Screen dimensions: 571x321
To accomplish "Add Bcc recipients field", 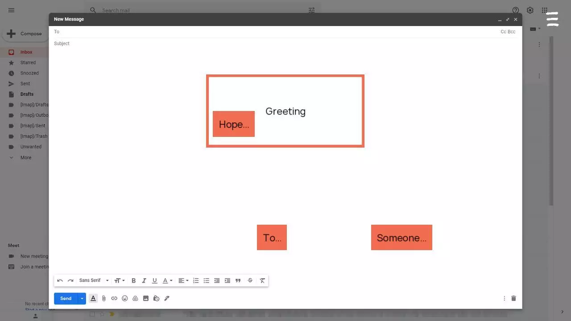I will tap(512, 32).
